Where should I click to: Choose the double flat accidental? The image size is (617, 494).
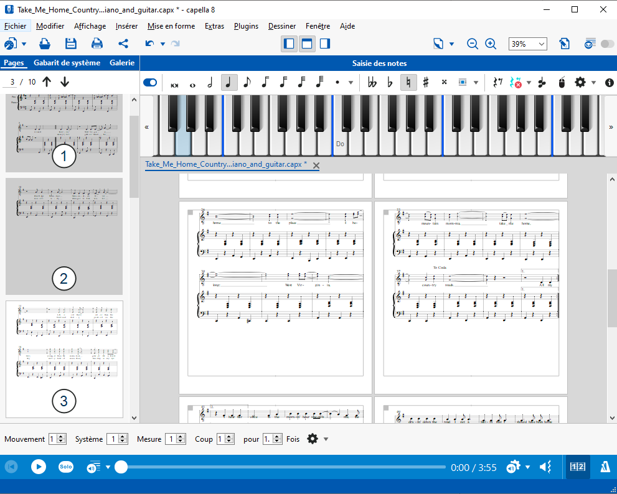point(372,83)
